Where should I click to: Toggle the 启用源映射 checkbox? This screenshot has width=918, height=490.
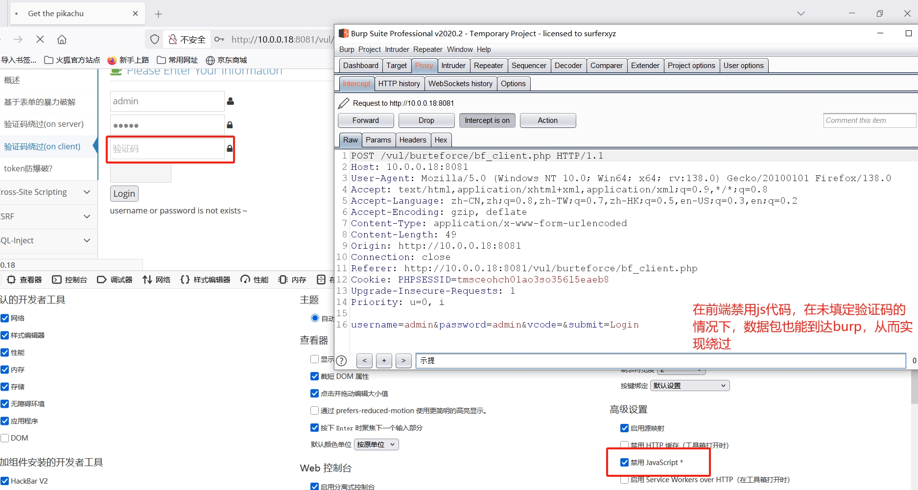click(x=624, y=428)
